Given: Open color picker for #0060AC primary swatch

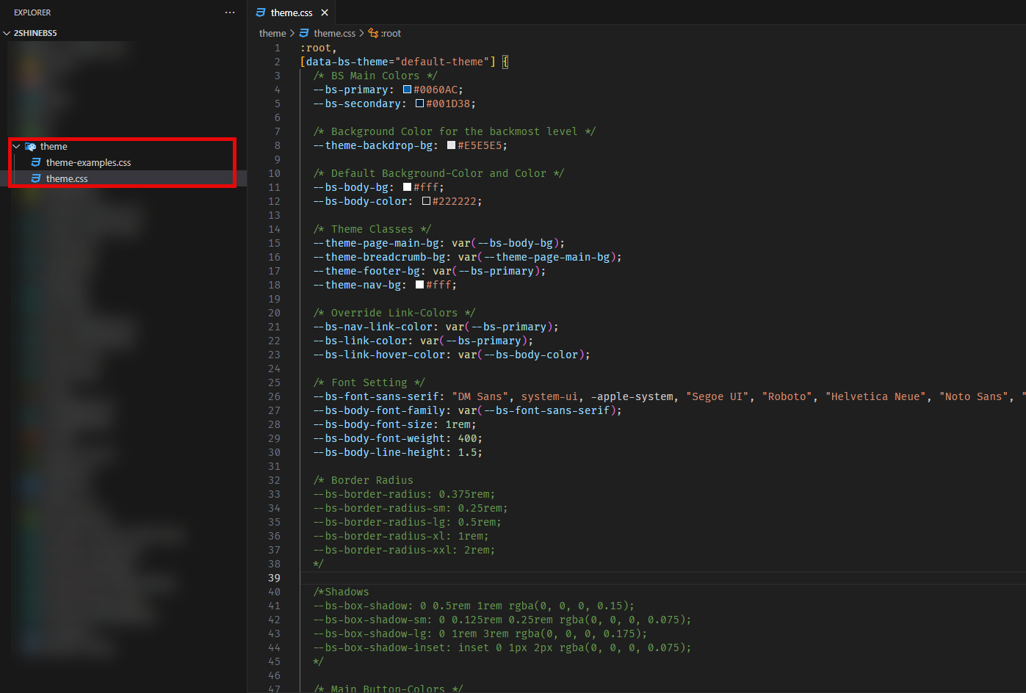Looking at the screenshot, I should [407, 90].
